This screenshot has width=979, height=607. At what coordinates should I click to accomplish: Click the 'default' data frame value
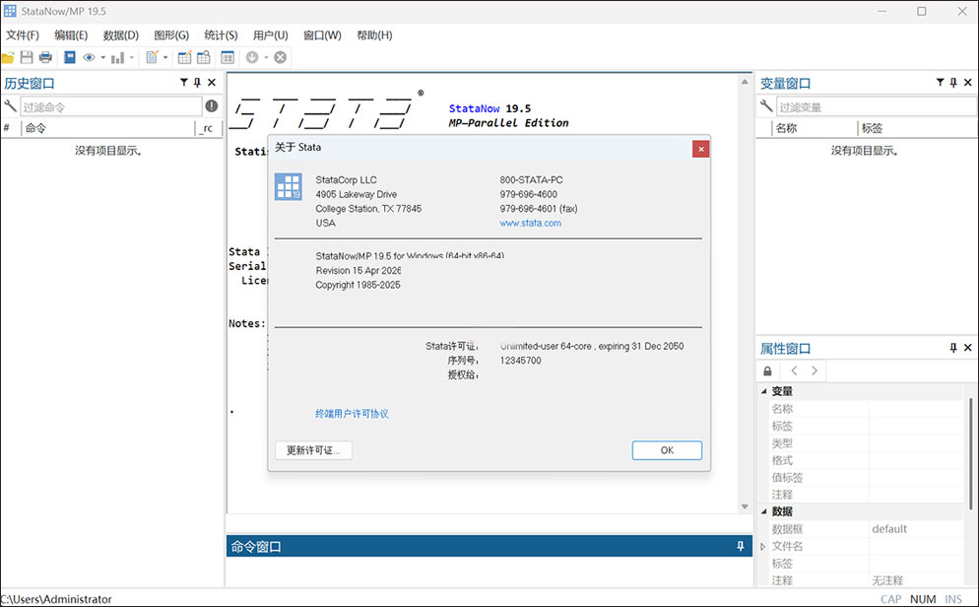[x=889, y=529]
